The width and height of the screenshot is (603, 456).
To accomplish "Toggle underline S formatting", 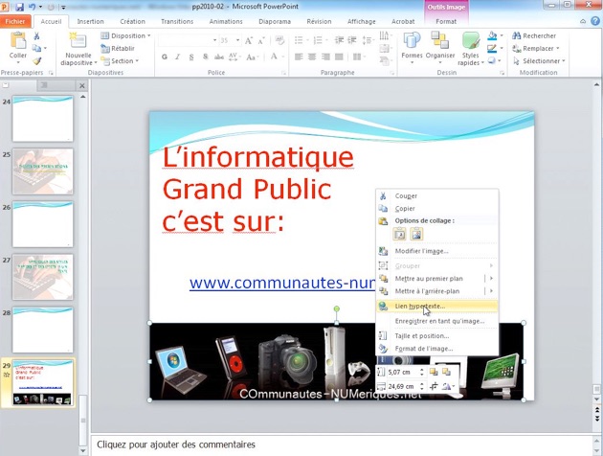I will coord(191,57).
